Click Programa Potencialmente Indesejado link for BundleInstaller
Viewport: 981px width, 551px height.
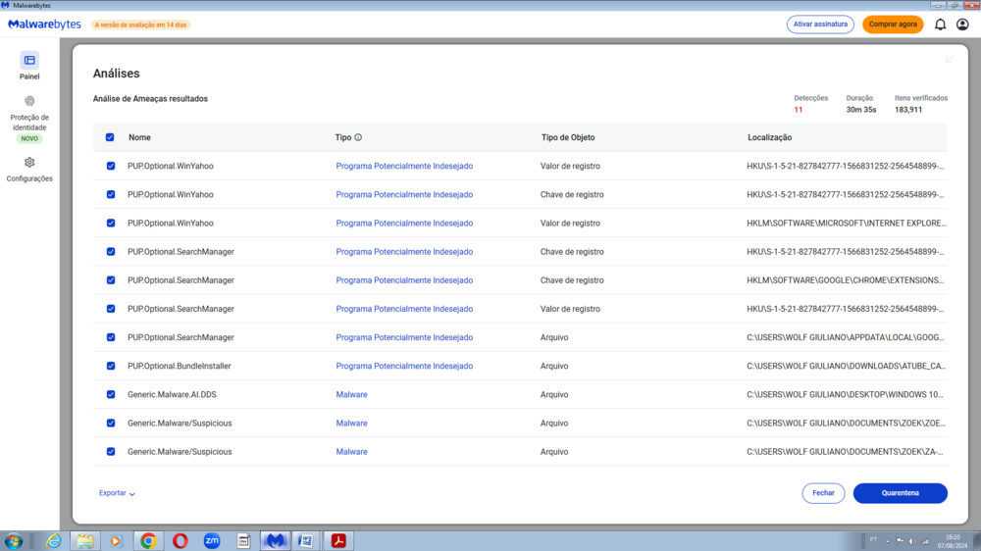point(403,366)
